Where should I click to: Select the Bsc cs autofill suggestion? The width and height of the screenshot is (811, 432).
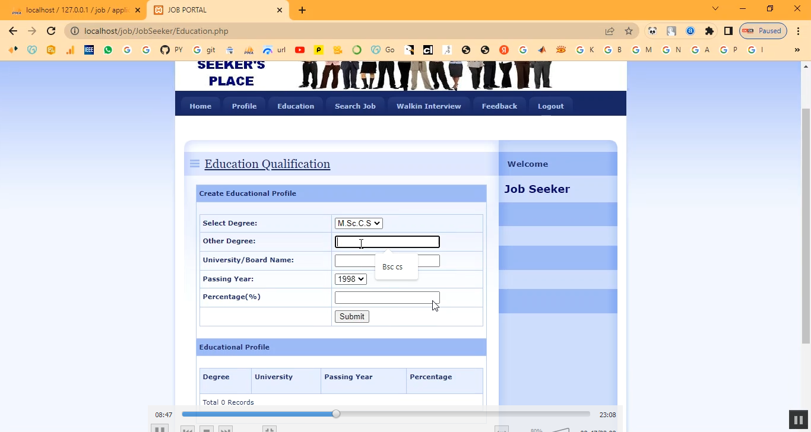tap(393, 267)
